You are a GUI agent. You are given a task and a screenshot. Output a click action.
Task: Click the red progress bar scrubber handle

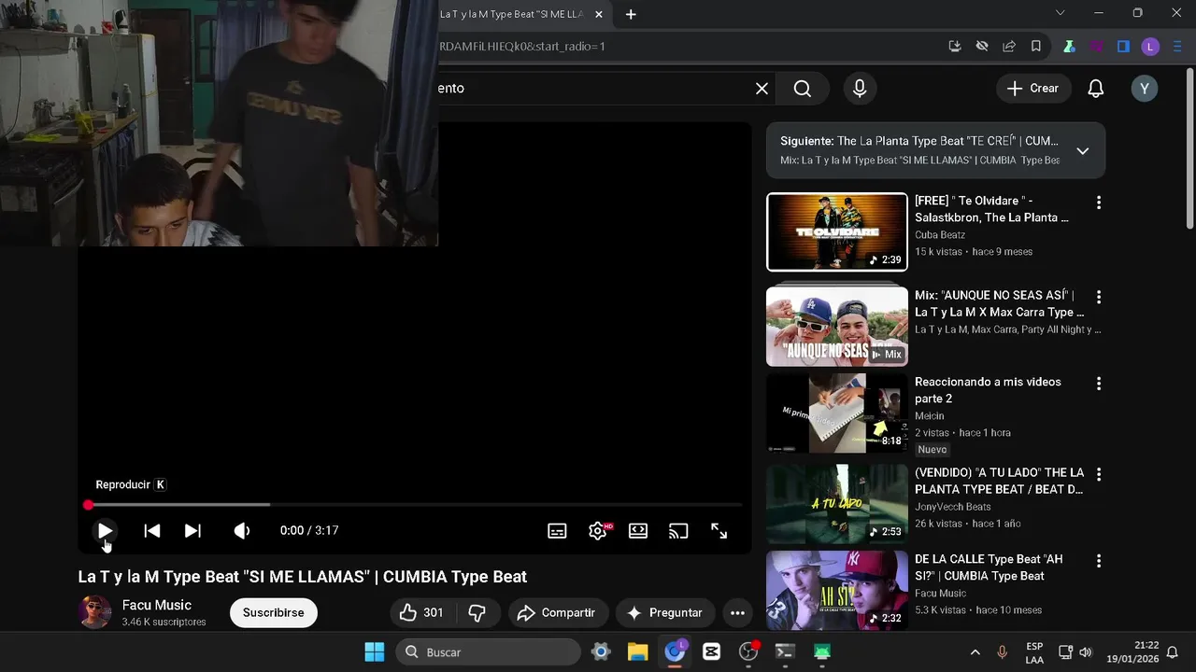tap(88, 505)
